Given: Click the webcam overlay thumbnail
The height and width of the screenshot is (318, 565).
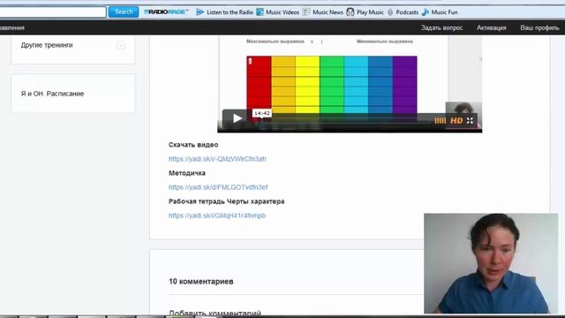Looking at the screenshot, I should (x=491, y=263).
